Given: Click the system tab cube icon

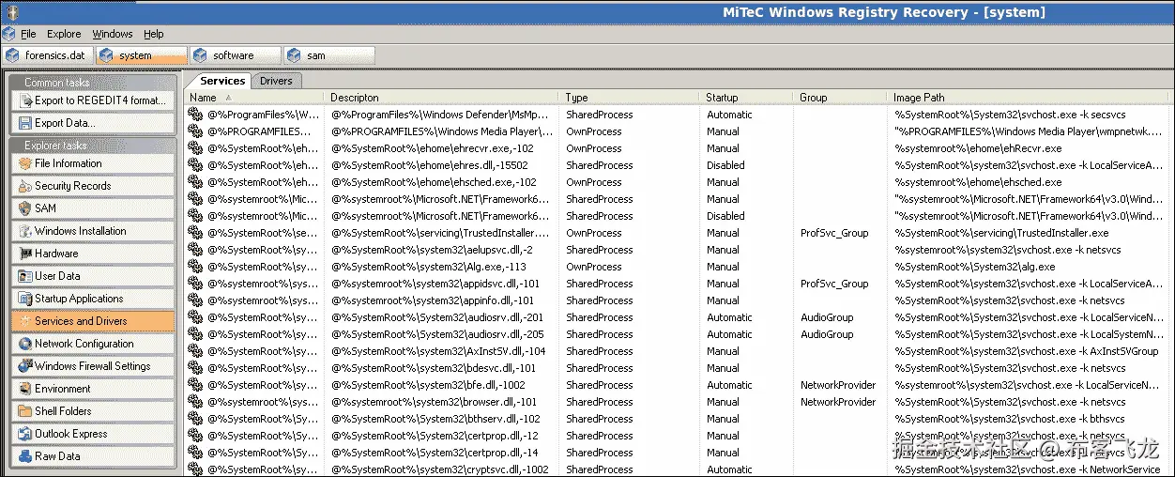Looking at the screenshot, I should point(106,55).
